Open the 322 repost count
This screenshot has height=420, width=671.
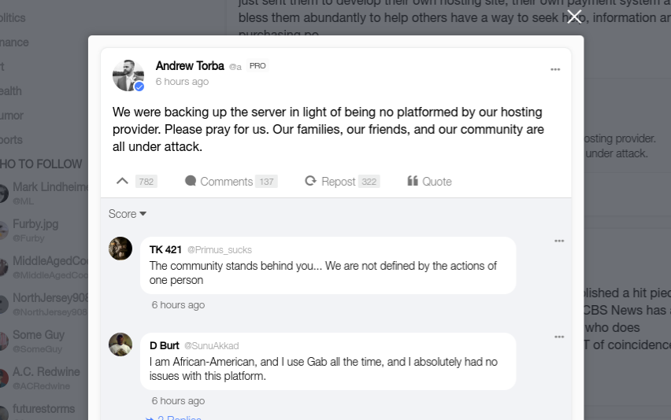[x=369, y=182]
